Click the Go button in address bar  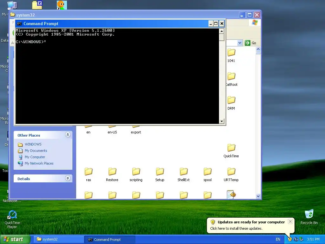251,43
